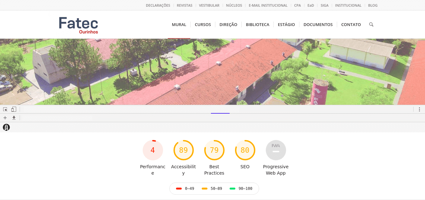This screenshot has height=200, width=425.
Task: Open the CURSOS menu item
Action: click(203, 24)
